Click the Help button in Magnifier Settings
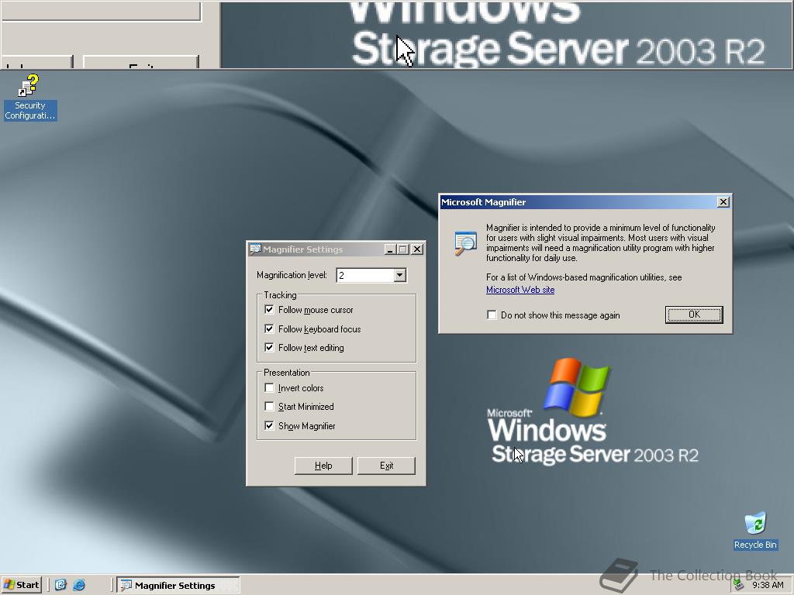The width and height of the screenshot is (794, 595). pyautogui.click(x=323, y=466)
